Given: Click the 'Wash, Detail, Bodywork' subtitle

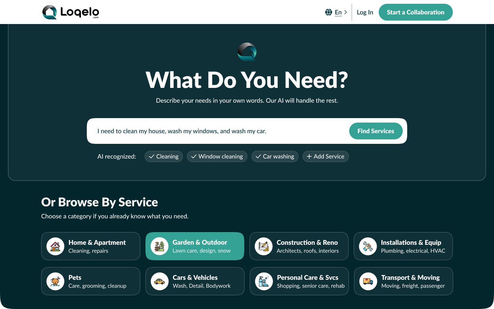Looking at the screenshot, I should pyautogui.click(x=202, y=286).
